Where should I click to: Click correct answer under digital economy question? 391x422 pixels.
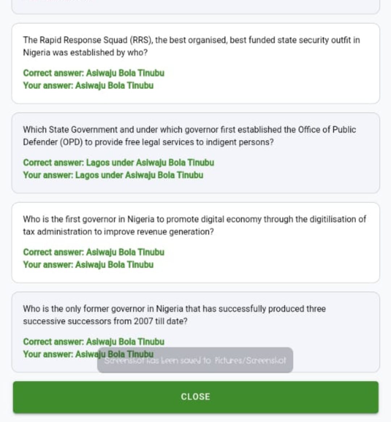(x=94, y=252)
